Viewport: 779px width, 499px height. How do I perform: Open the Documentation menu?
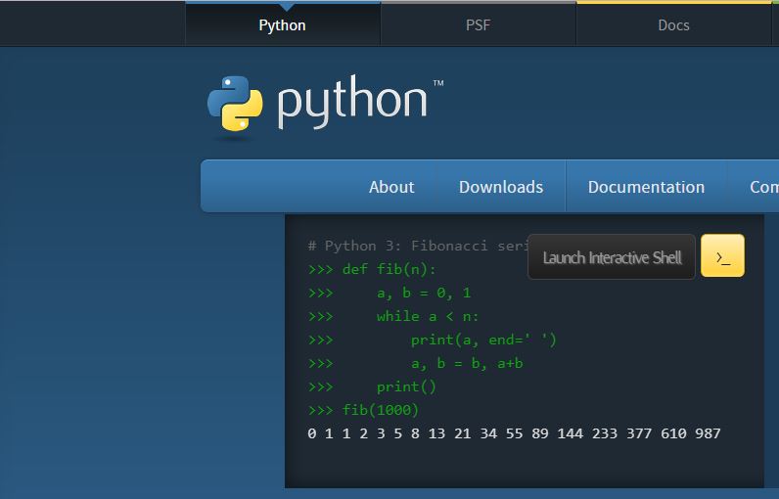[x=646, y=187]
